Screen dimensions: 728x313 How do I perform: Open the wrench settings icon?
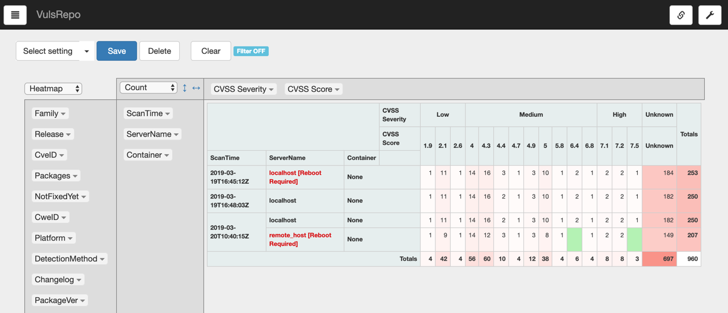(x=709, y=15)
